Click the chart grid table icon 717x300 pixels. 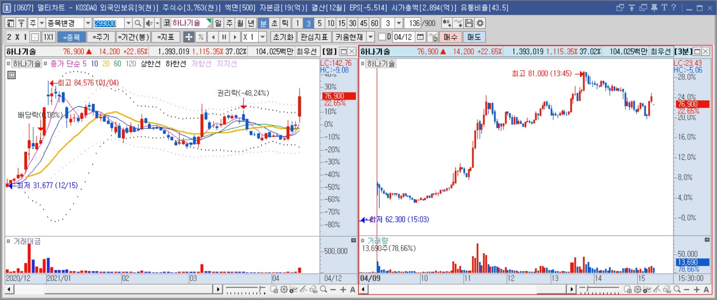[x=12, y=75]
